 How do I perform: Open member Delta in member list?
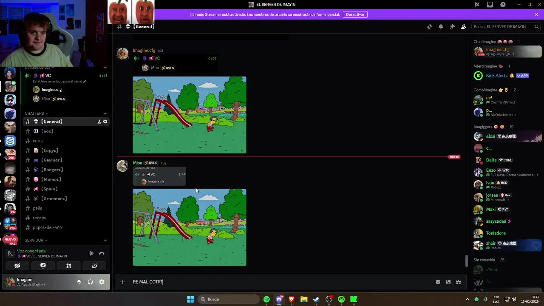tap(508, 160)
